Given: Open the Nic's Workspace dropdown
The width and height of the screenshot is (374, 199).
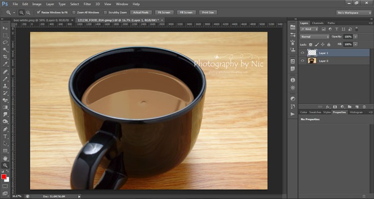Looking at the screenshot, I should tap(354, 12).
